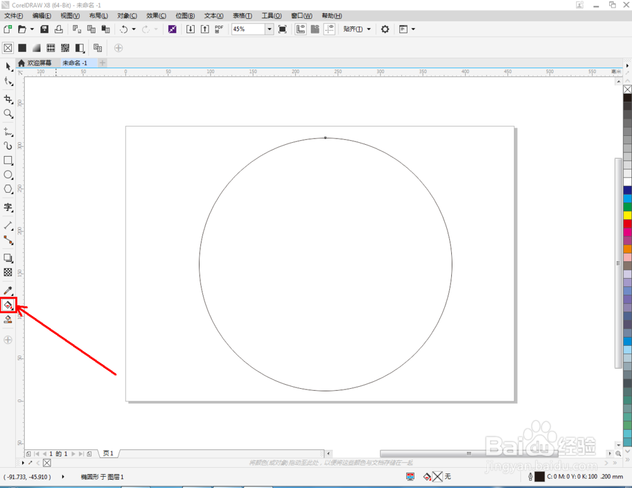The width and height of the screenshot is (632, 488).
Task: Click the horizontal scrollbar thumb
Action: pos(468,454)
